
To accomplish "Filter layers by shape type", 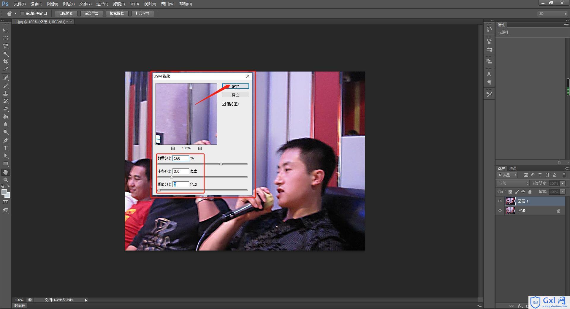I will click(x=547, y=175).
